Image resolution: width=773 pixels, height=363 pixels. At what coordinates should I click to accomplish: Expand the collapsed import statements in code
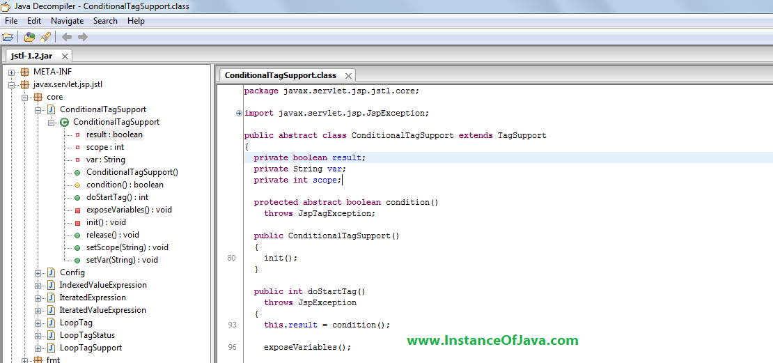pyautogui.click(x=239, y=113)
